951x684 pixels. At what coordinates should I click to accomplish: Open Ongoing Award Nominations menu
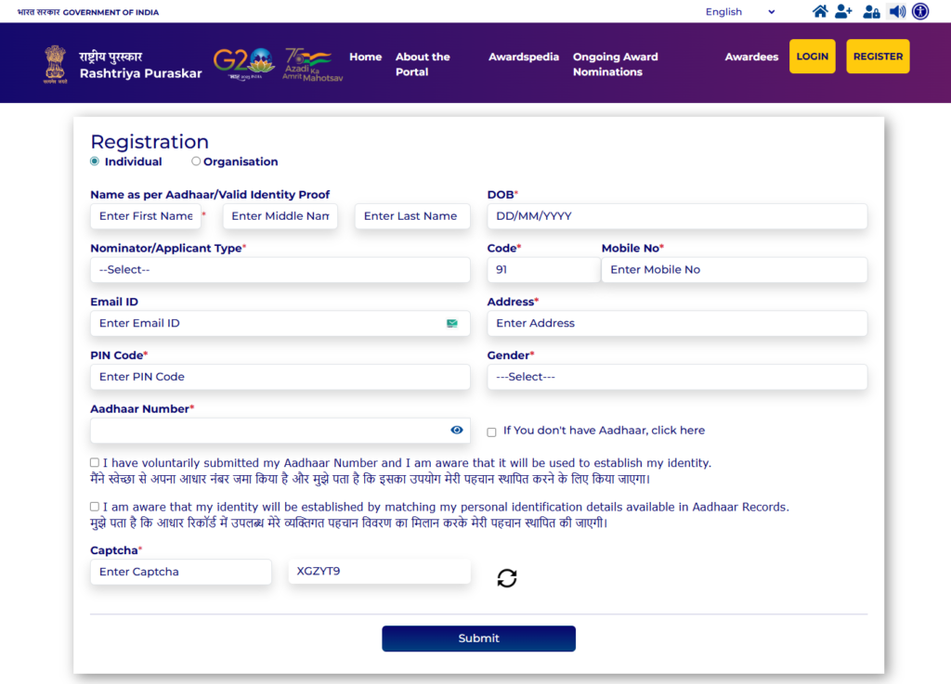tap(615, 64)
